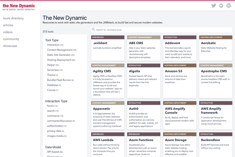Filter by Bundler/Task Runner (6)

[x=61, y=80]
